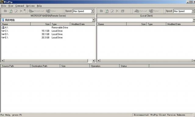Open the View menu
Viewport: 195px width, 117px height.
11,6
